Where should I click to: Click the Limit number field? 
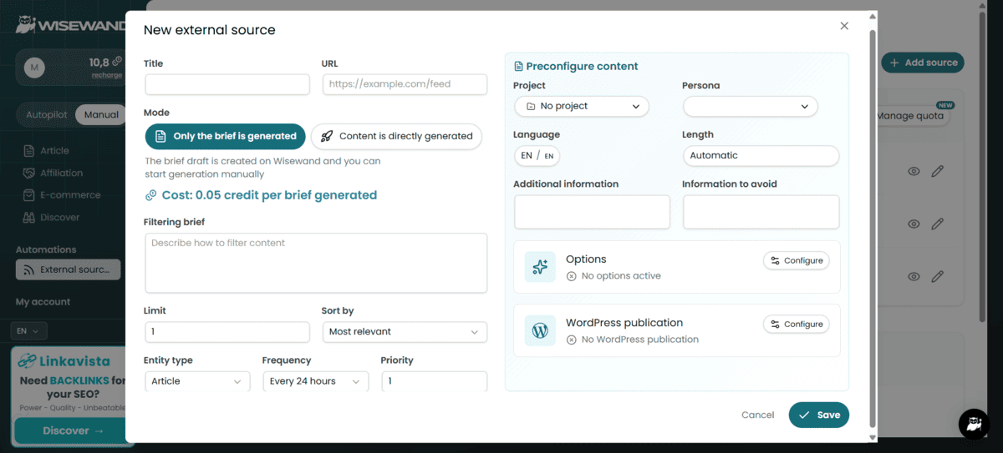[227, 331]
